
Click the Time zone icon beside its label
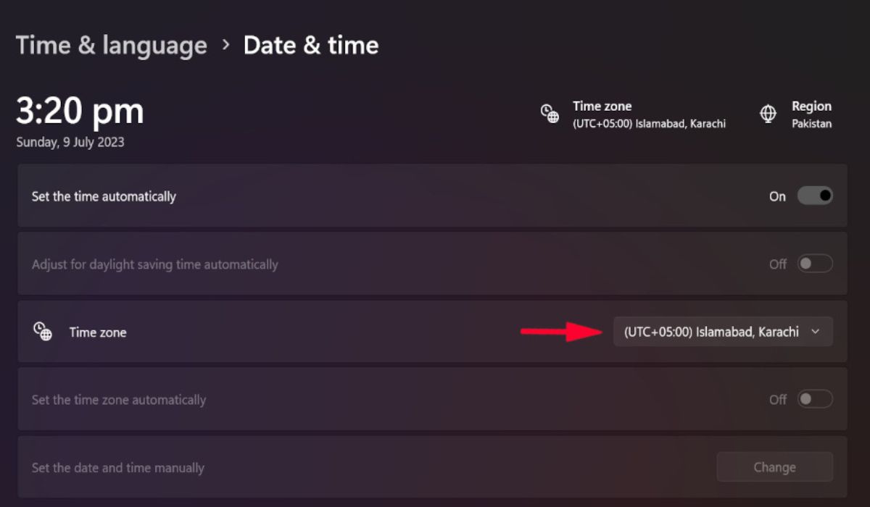click(x=42, y=332)
